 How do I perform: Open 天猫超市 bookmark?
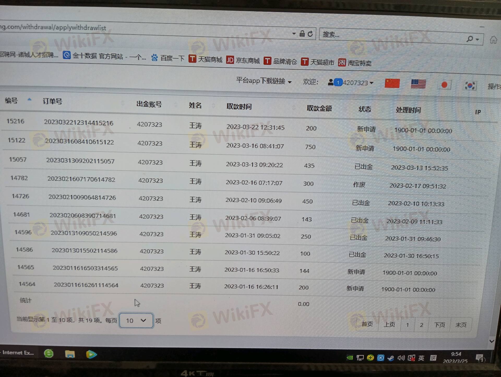tap(318, 62)
